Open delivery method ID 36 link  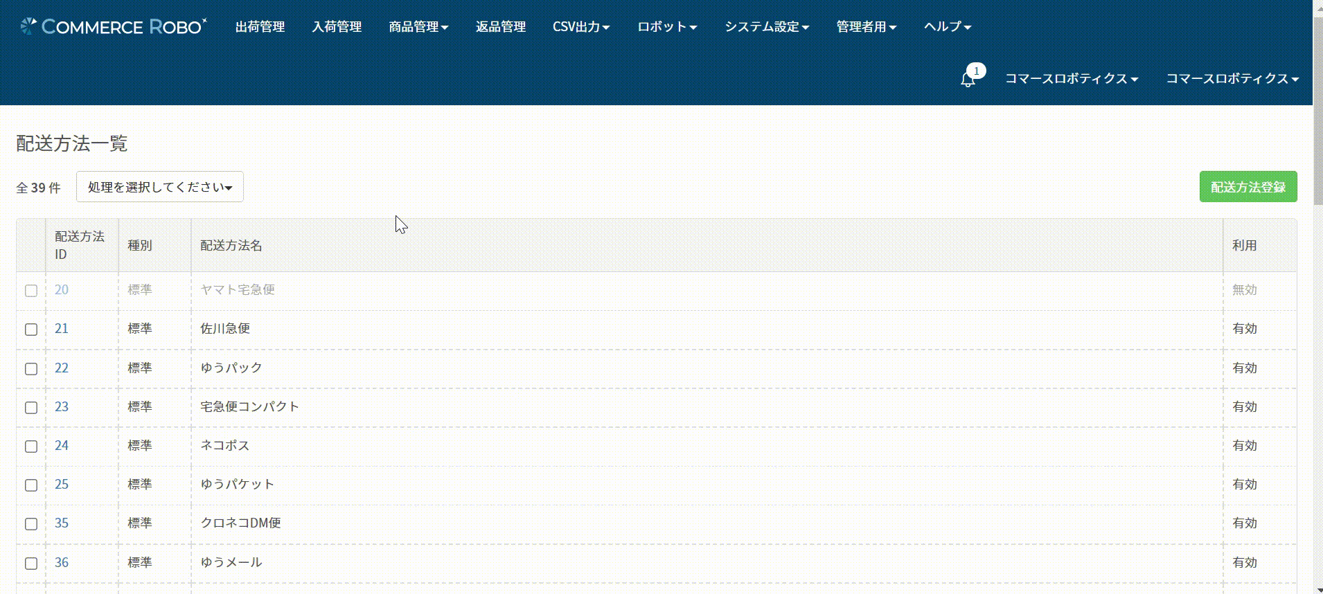(x=62, y=563)
